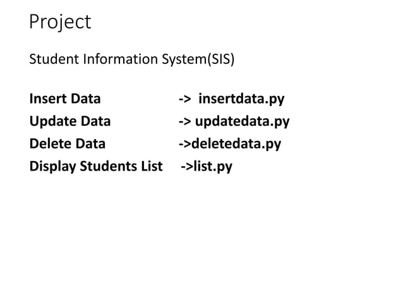Click the arrow before updatedata.py
This screenshot has width=403, height=302.
(x=185, y=121)
